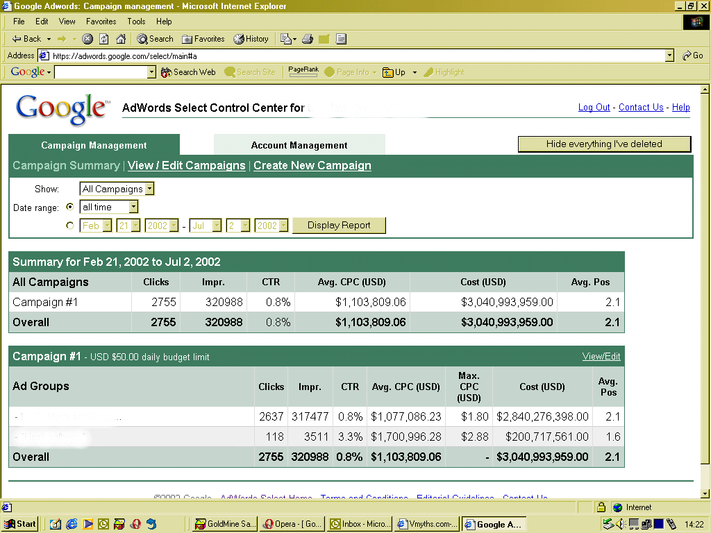Select the 'all time' date range radio button

(70, 207)
